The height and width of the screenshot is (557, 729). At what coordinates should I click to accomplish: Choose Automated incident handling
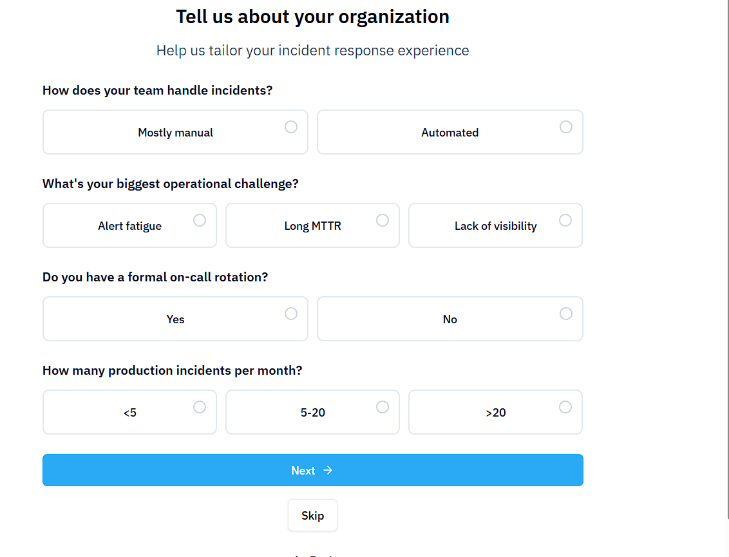(450, 133)
